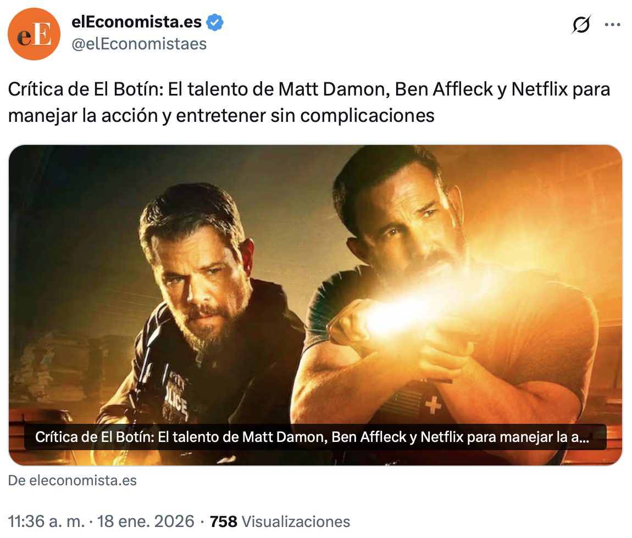Image resolution: width=632 pixels, height=538 pixels.
Task: Click the word 'Visualizaciones' beside the count
Action: click(x=296, y=522)
